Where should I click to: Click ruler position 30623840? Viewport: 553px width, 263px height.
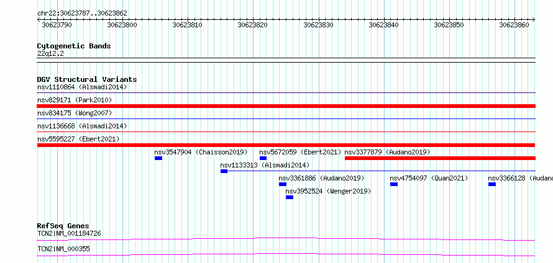(x=384, y=25)
